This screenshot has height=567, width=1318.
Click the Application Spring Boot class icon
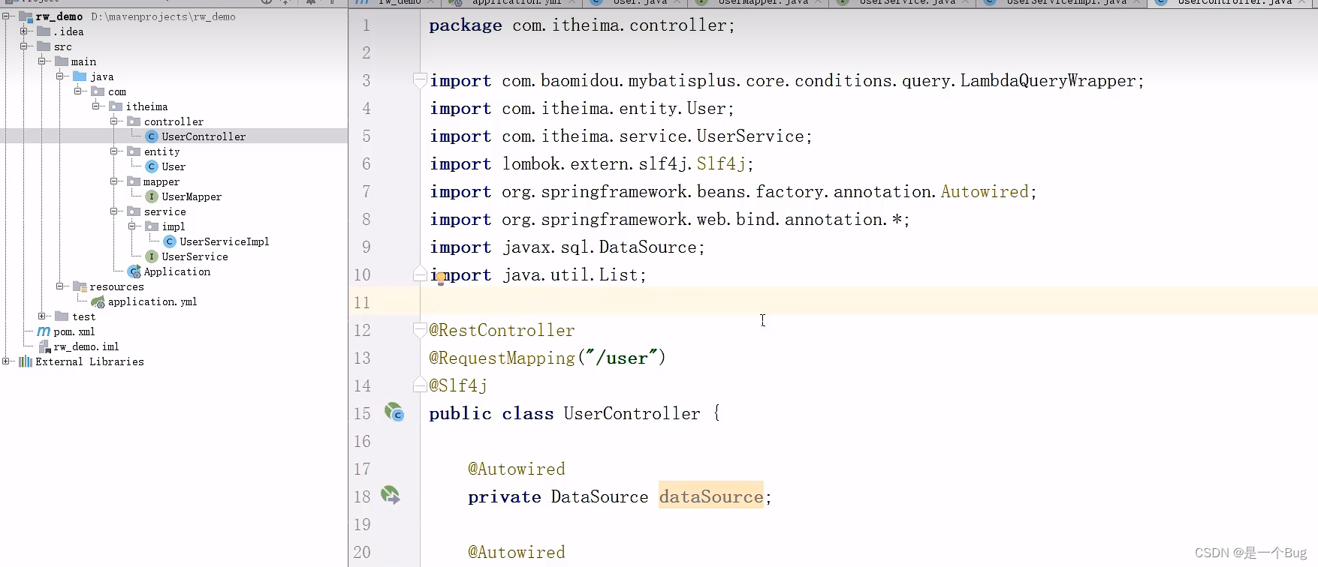click(134, 271)
